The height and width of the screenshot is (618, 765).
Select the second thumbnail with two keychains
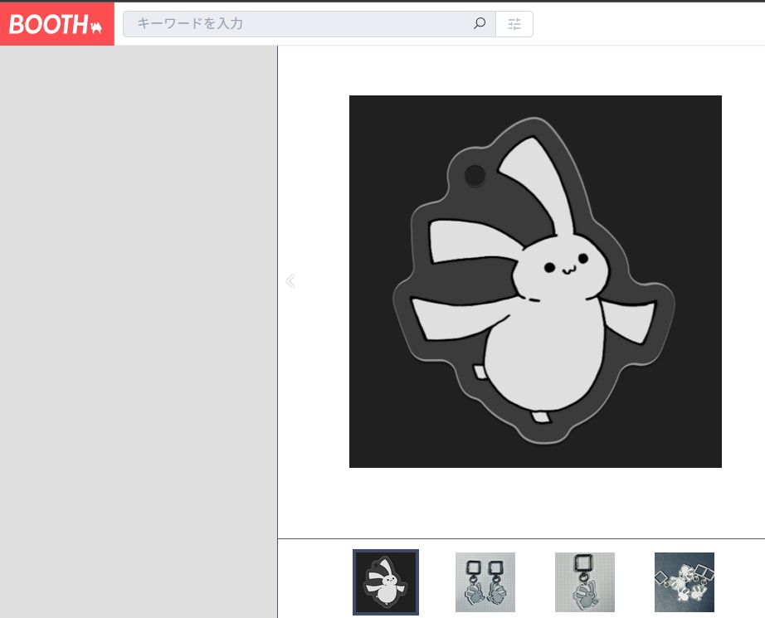coord(485,582)
